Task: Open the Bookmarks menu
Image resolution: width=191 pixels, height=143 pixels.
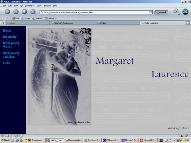Action: (30, 5)
